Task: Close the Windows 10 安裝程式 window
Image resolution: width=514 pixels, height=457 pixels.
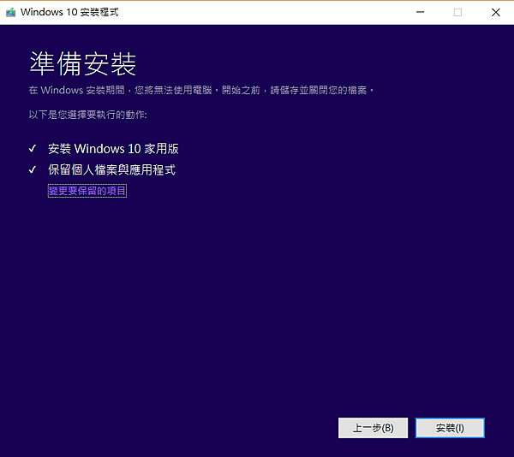Action: pyautogui.click(x=495, y=13)
